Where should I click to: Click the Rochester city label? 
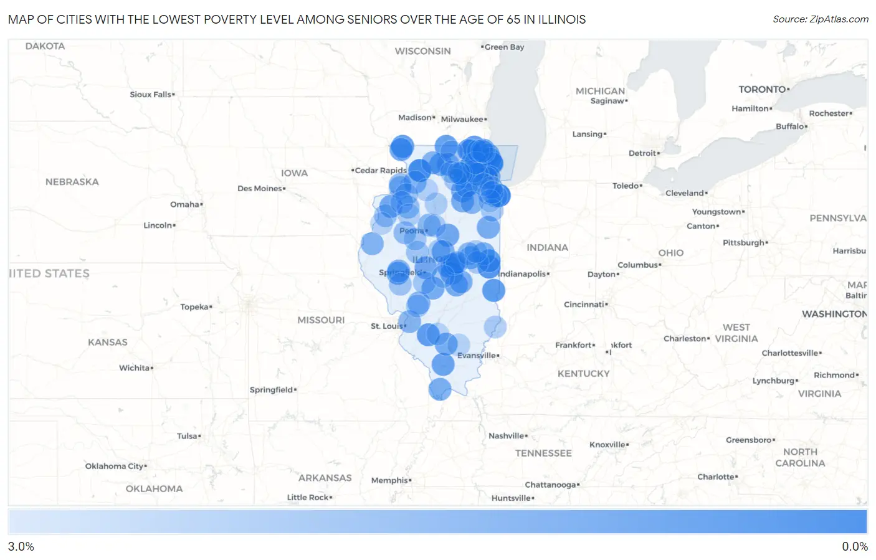coord(829,113)
